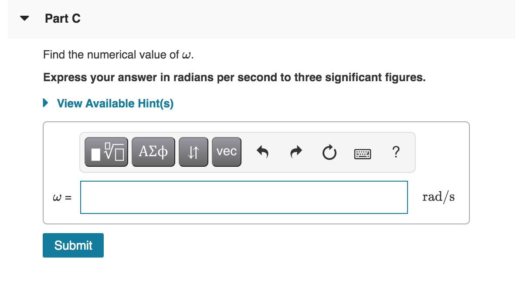This screenshot has width=530, height=282.
Task: Reset the answer field with circular arrow icon
Action: click(329, 152)
